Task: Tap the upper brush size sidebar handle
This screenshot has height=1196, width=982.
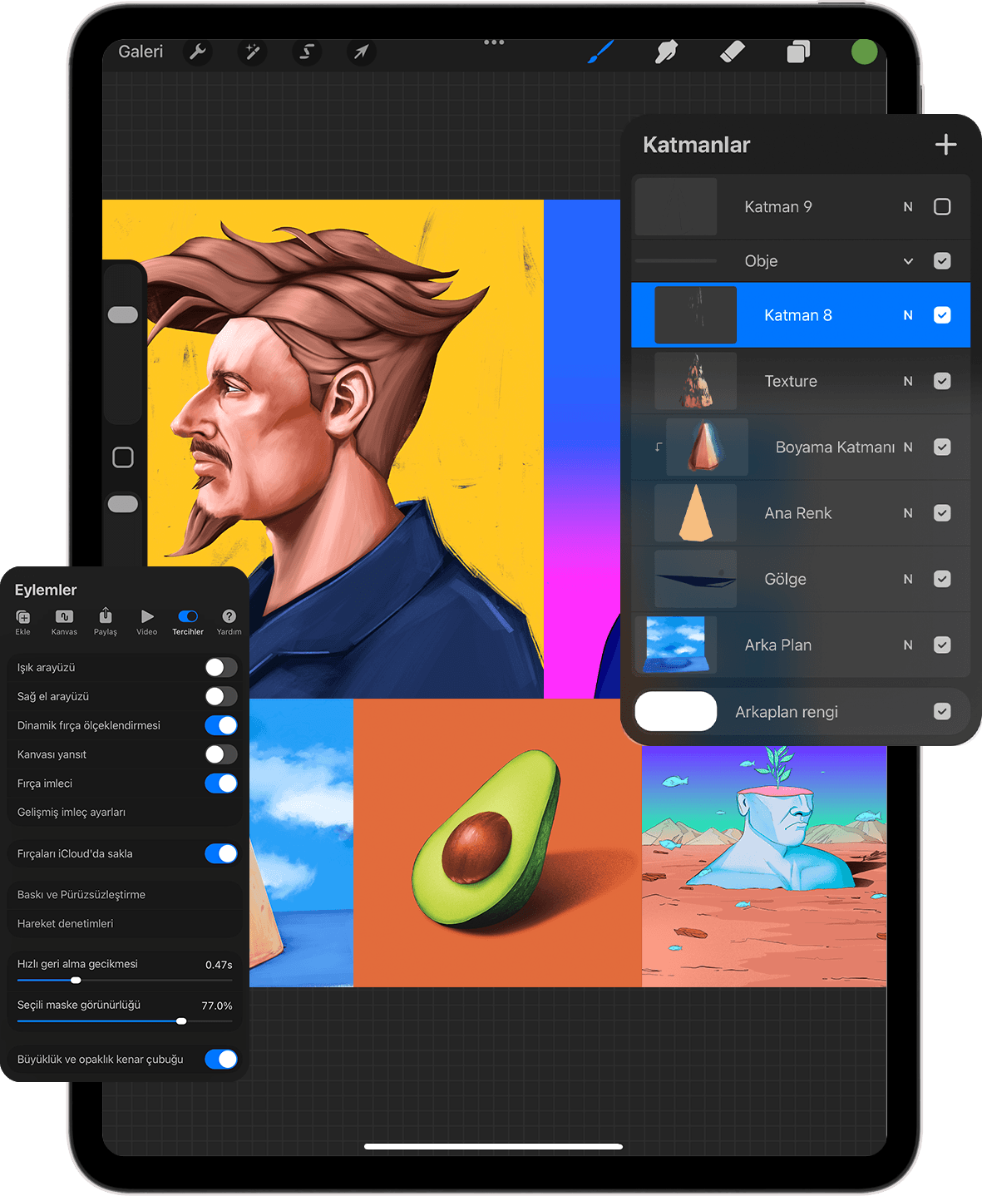Action: 123,314
